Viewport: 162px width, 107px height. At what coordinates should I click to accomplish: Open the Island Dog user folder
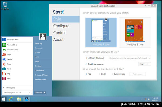(x=38, y=44)
